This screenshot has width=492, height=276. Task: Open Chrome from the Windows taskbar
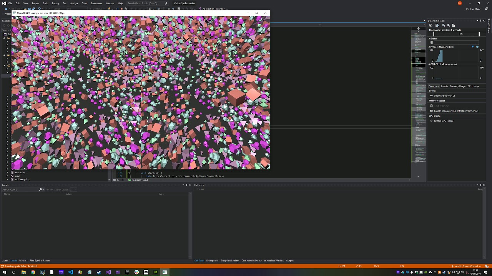click(33, 272)
